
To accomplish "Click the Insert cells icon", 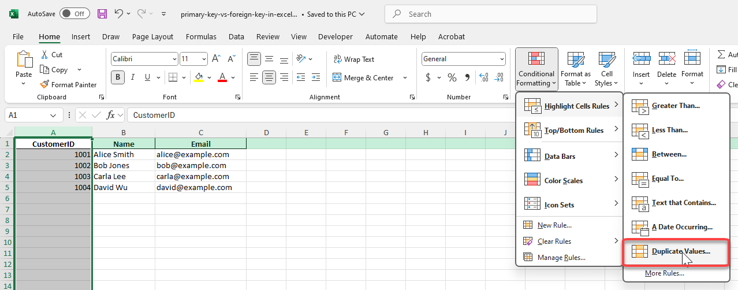I will click(641, 59).
